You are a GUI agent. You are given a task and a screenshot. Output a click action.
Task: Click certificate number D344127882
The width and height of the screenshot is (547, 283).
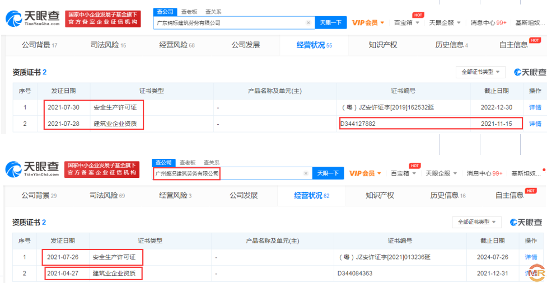(359, 124)
